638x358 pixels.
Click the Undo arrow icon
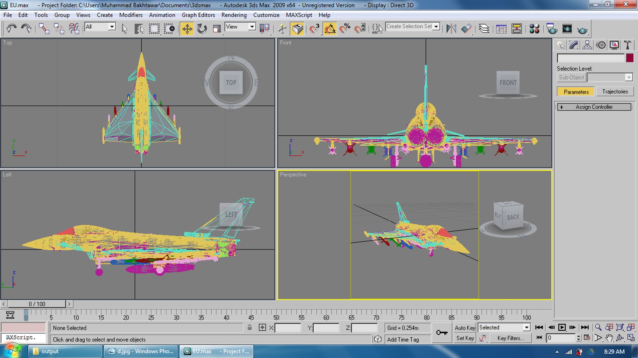coord(12,29)
